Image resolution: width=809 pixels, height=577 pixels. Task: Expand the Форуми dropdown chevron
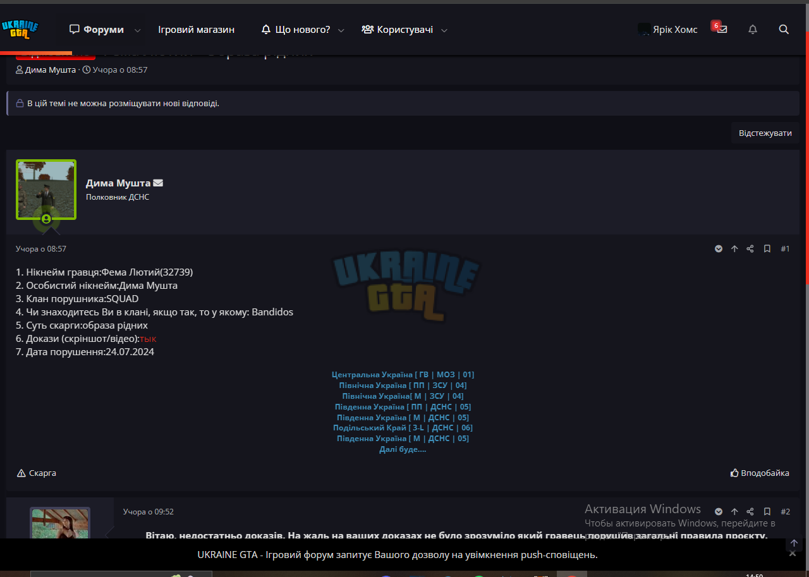pyautogui.click(x=137, y=30)
